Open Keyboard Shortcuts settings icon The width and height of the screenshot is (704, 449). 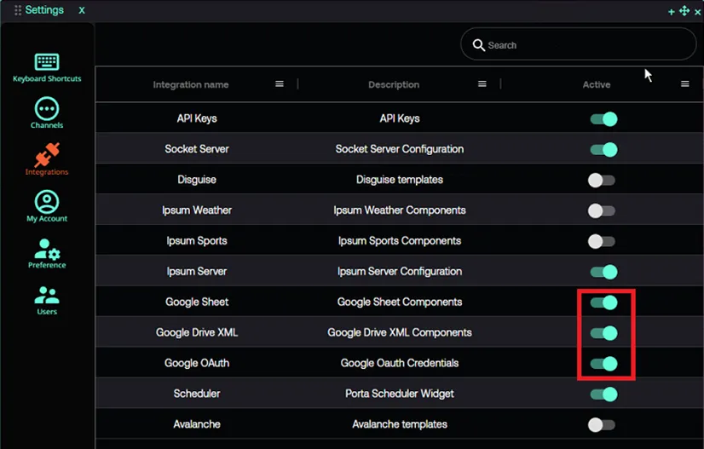[x=47, y=62]
